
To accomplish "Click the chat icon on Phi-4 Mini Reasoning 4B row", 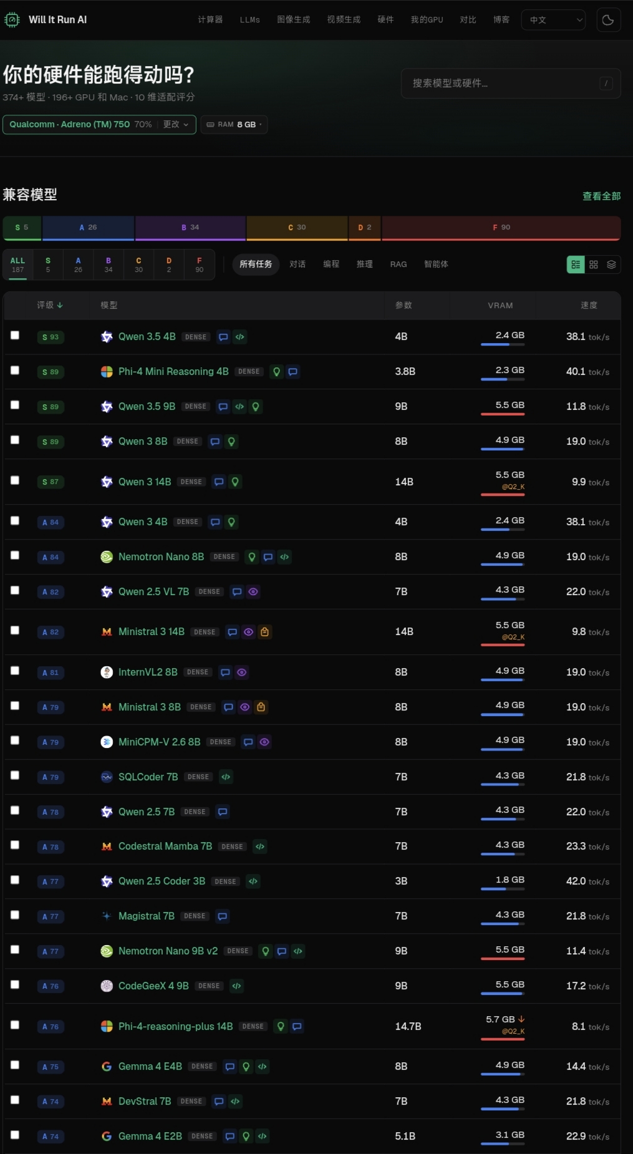I will [x=293, y=372].
